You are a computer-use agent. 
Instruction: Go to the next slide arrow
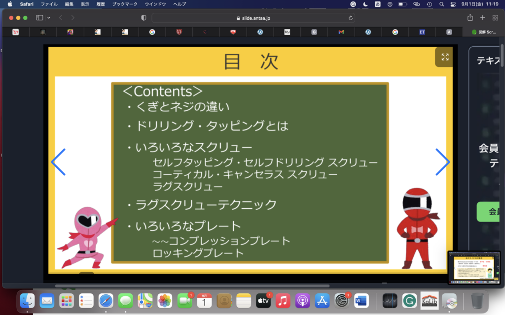(442, 162)
